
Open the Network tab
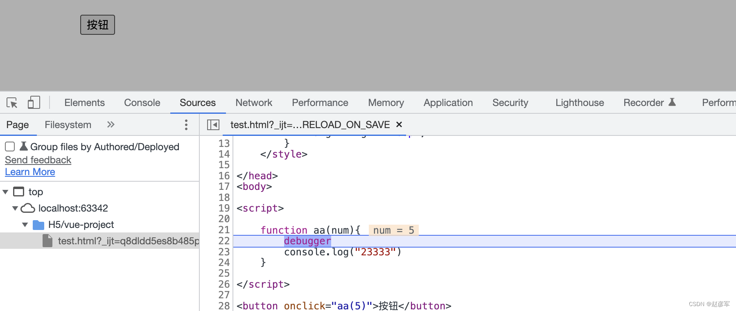click(x=254, y=103)
